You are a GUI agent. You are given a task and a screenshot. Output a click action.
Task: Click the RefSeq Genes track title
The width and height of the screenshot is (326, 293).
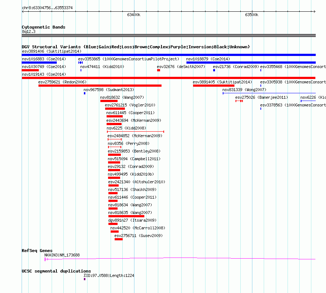37,251
